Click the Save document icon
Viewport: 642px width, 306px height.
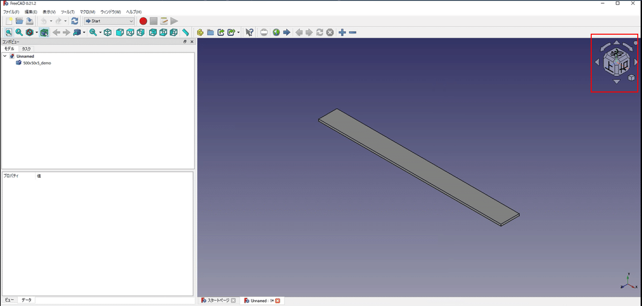pos(29,21)
